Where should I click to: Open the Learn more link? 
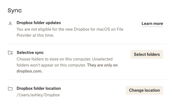pyautogui.click(x=152, y=24)
